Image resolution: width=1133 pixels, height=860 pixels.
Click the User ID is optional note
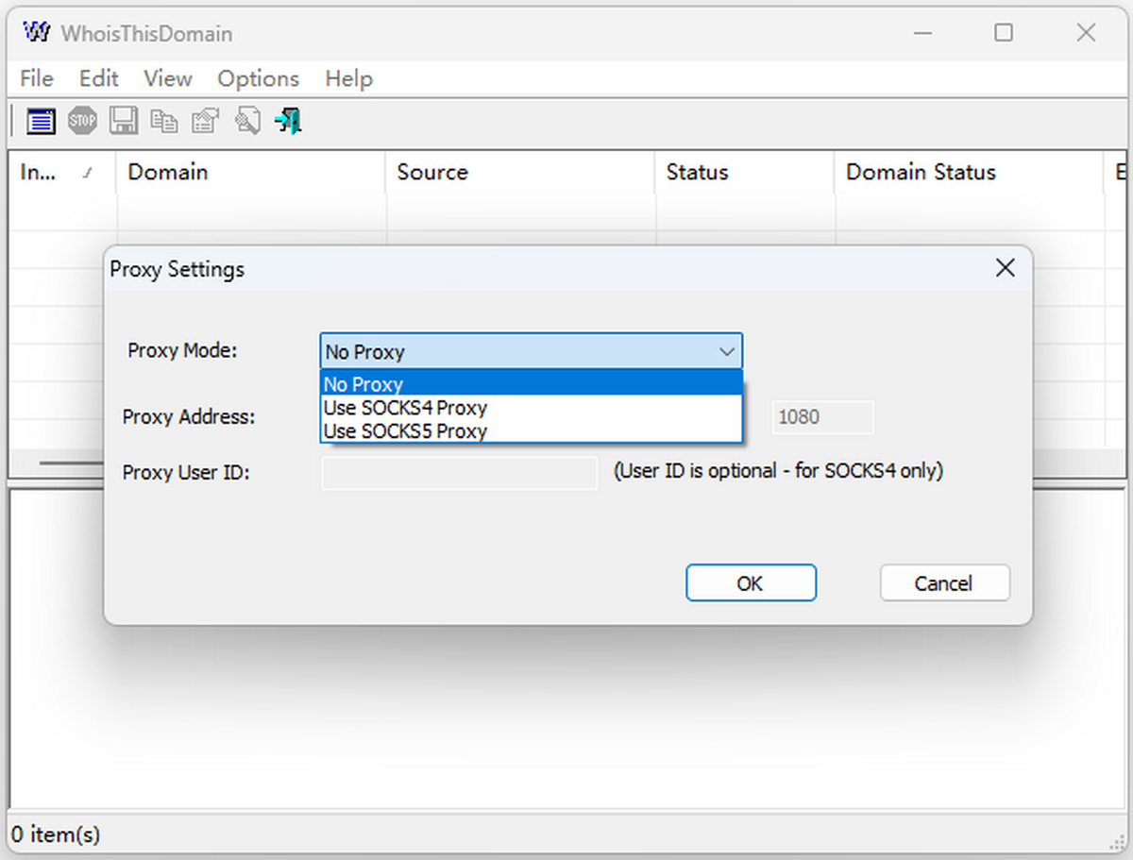pos(779,471)
